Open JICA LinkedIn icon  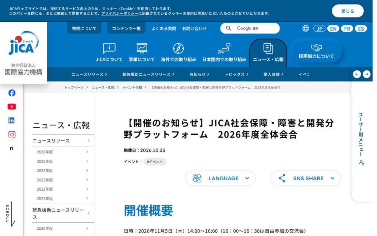pyautogui.click(x=11, y=121)
